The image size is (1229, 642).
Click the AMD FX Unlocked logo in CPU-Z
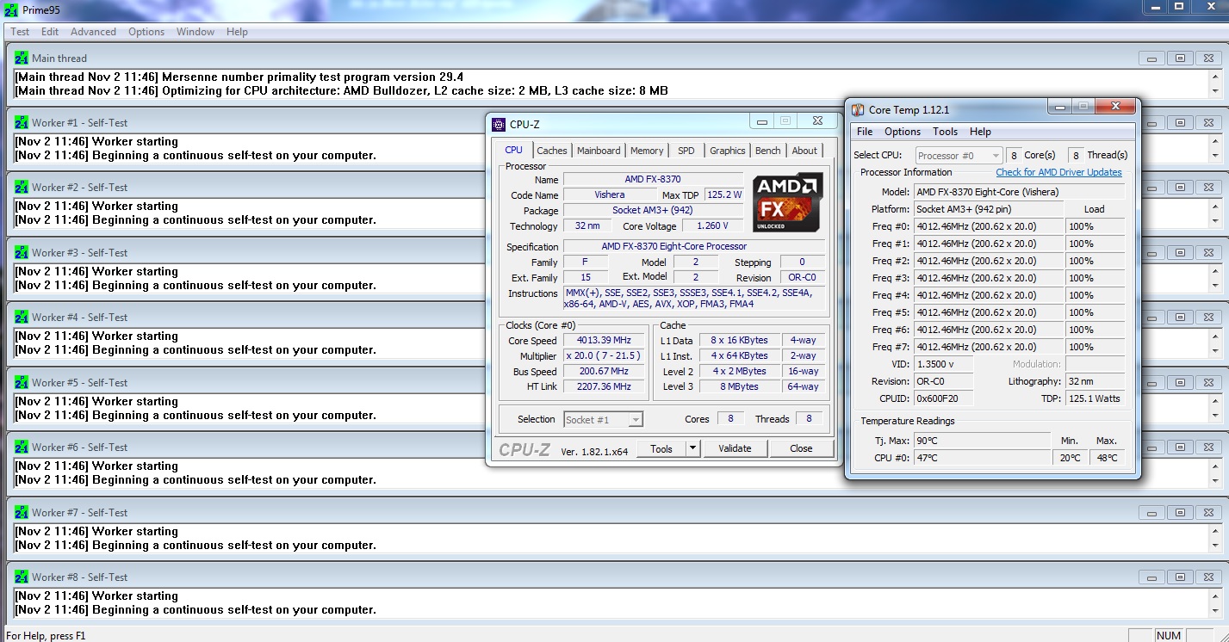pyautogui.click(x=787, y=202)
